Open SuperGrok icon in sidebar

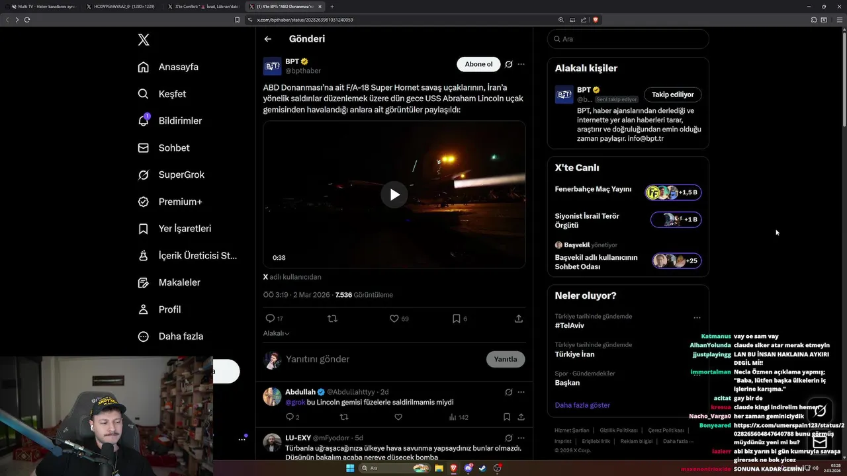pos(143,175)
